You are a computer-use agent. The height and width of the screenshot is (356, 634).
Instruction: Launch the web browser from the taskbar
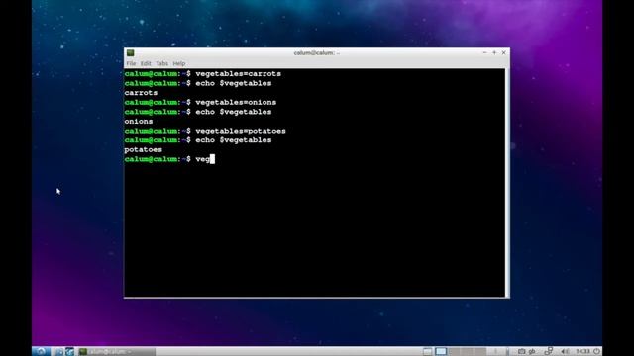point(69,352)
